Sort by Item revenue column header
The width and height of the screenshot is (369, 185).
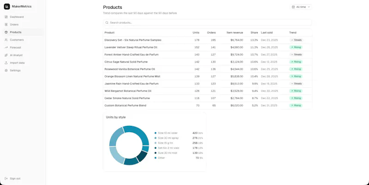click(235, 33)
